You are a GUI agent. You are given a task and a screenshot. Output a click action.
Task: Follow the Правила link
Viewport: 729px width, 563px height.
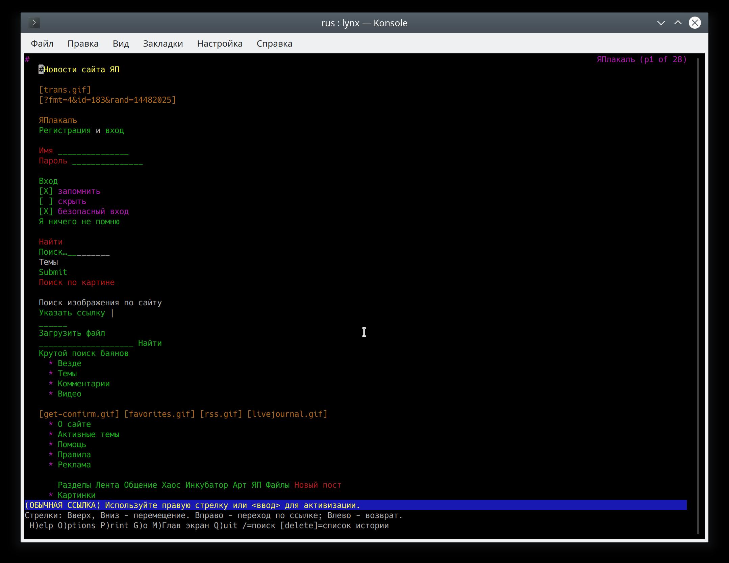(74, 455)
